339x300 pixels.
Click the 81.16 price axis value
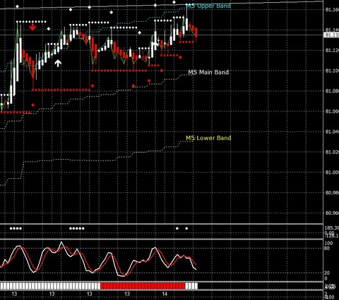(332, 10)
